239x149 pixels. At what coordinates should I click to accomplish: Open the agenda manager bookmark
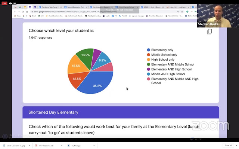136,16
